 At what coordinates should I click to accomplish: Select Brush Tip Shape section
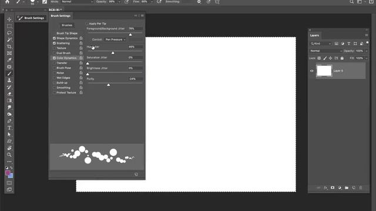(x=67, y=33)
